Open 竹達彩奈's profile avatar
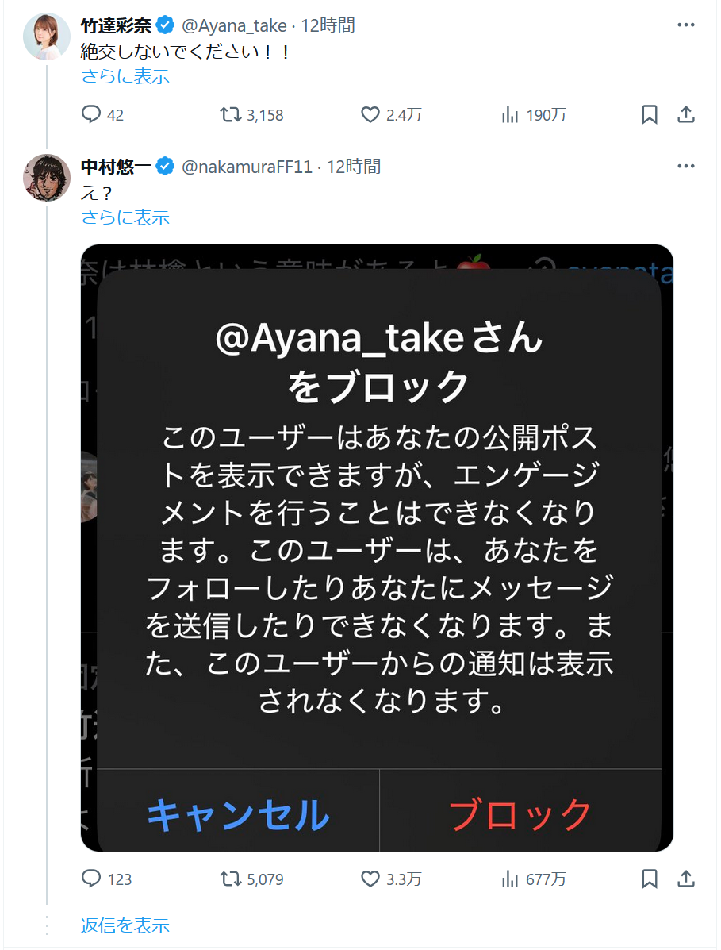 (x=47, y=37)
